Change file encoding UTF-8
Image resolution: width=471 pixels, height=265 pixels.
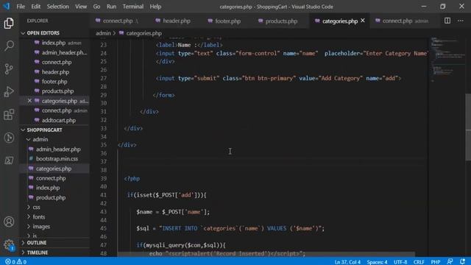point(400,262)
